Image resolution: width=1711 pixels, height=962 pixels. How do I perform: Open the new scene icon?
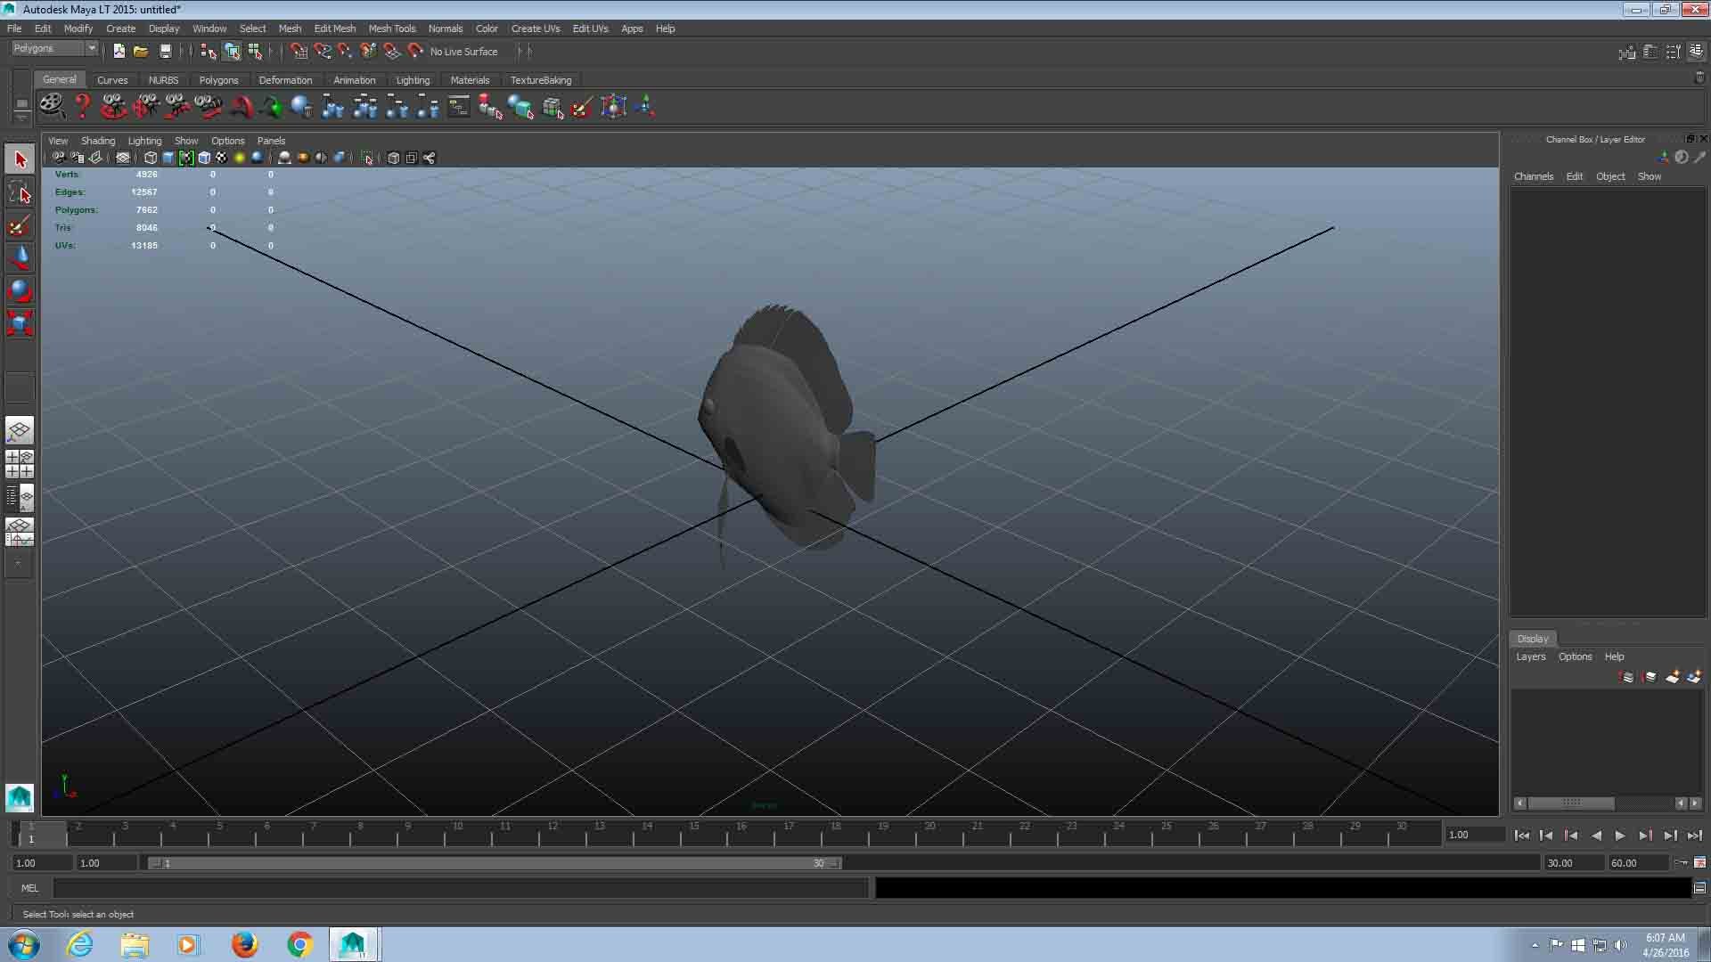[119, 52]
